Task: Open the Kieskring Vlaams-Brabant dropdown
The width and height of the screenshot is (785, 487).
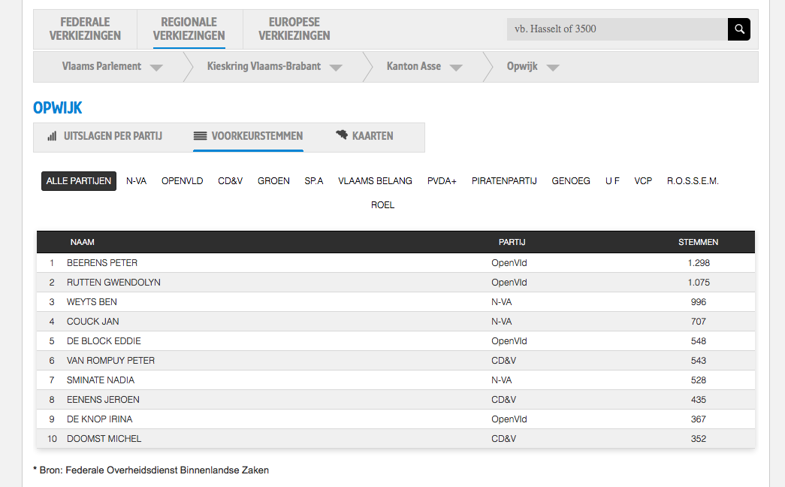Action: coord(336,68)
